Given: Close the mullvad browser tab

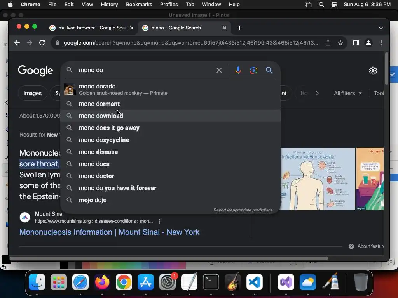Looking at the screenshot, I should pos(132,28).
